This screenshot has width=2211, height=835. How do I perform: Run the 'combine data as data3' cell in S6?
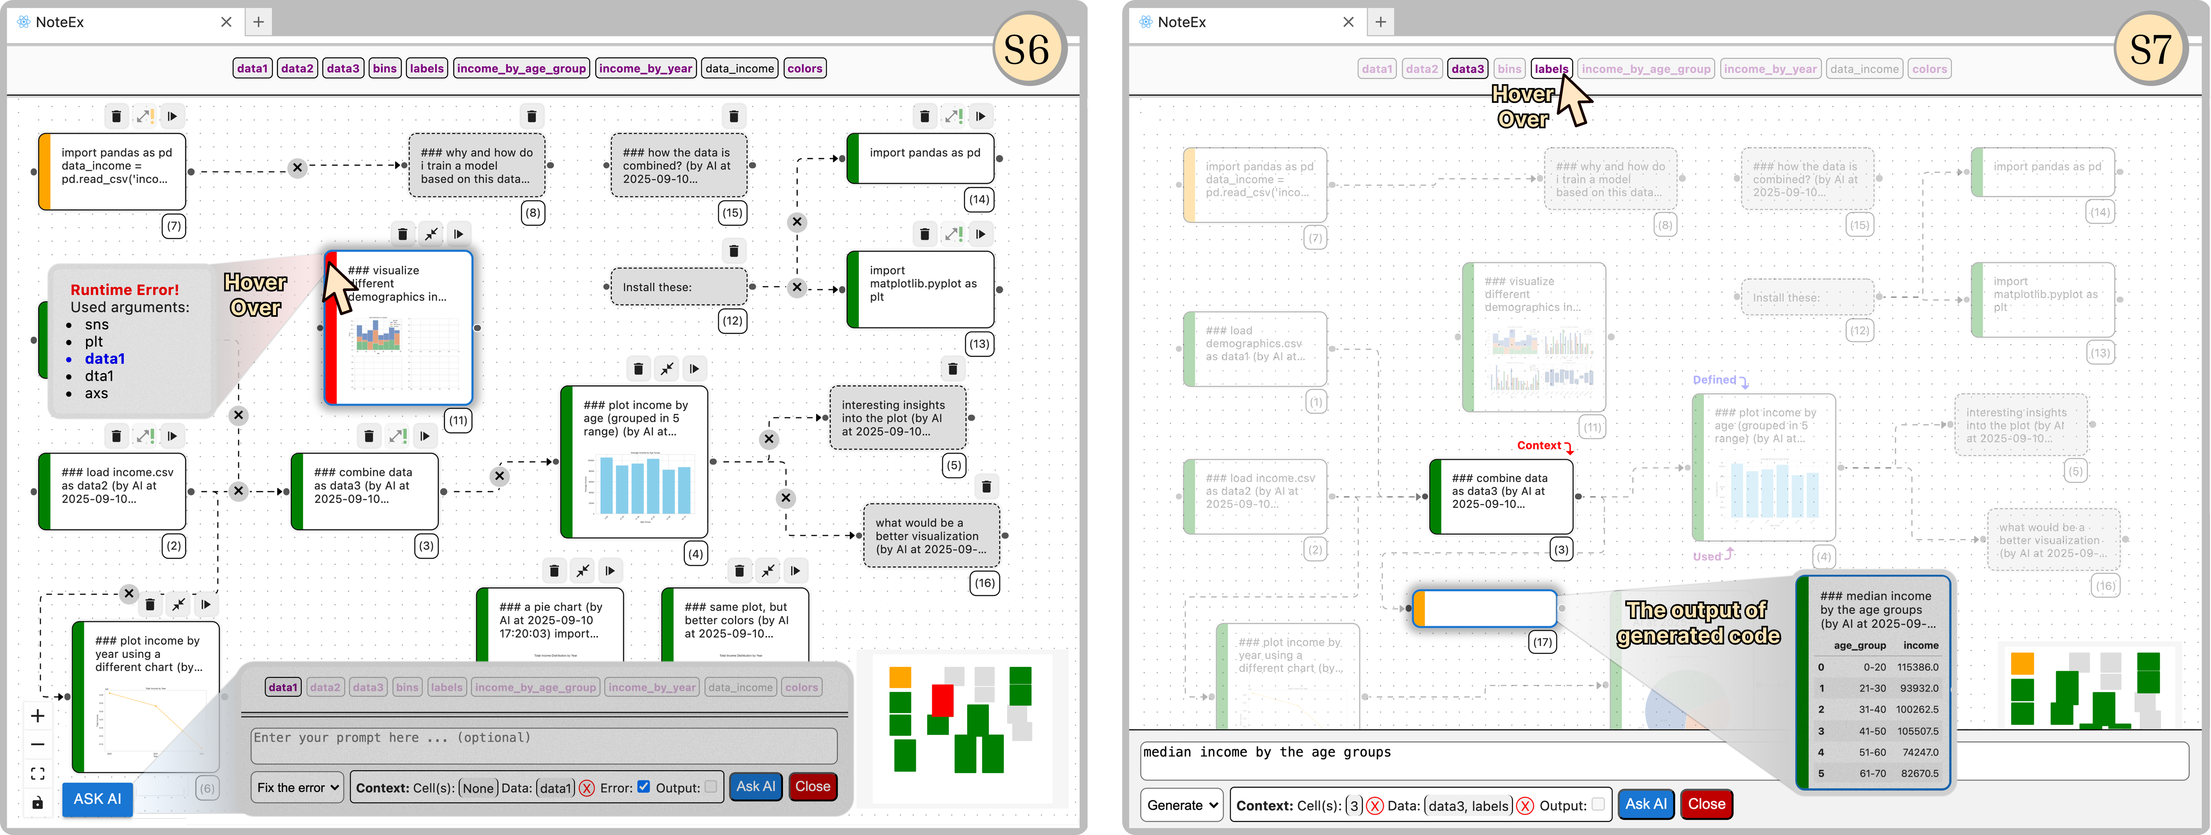pos(426,437)
